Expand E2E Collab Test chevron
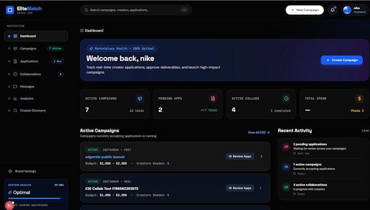 (x=261, y=188)
